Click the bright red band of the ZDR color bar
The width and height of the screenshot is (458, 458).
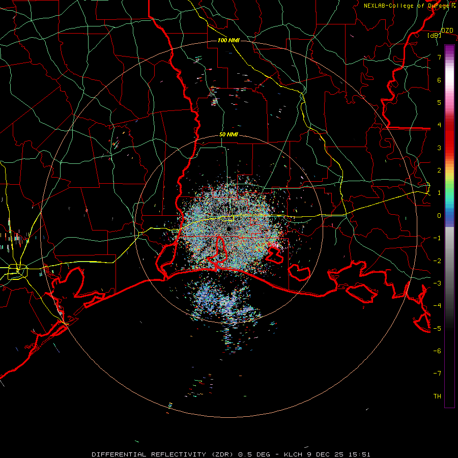449,141
